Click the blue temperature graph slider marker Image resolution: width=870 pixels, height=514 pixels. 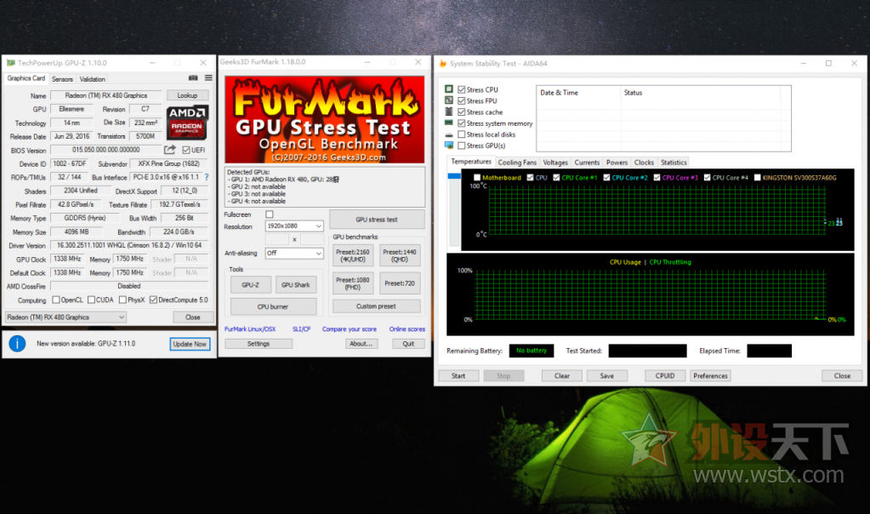point(454,176)
